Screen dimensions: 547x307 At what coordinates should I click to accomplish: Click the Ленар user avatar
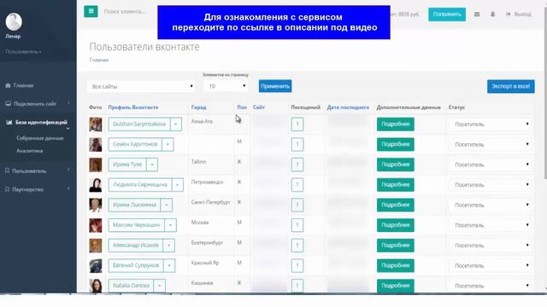pyautogui.click(x=14, y=21)
